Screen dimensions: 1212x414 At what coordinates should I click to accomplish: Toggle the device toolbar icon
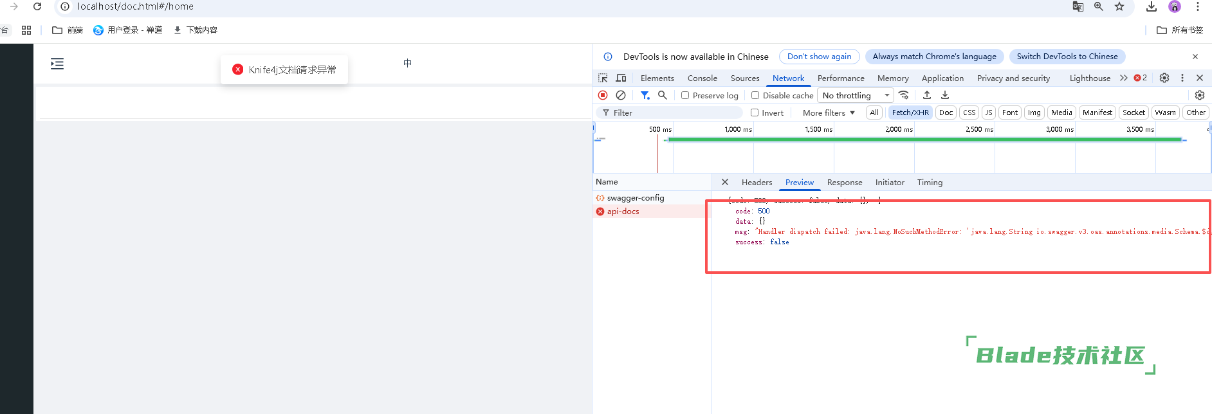click(621, 78)
